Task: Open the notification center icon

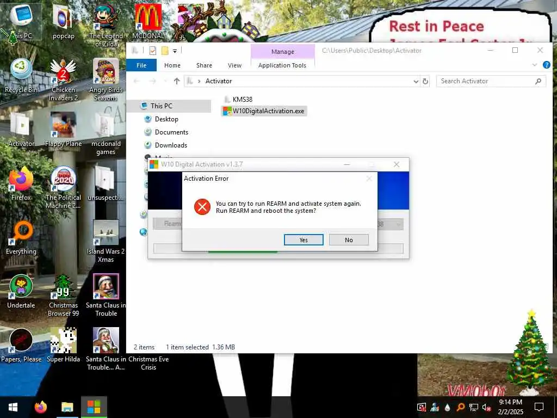Action: (x=539, y=407)
